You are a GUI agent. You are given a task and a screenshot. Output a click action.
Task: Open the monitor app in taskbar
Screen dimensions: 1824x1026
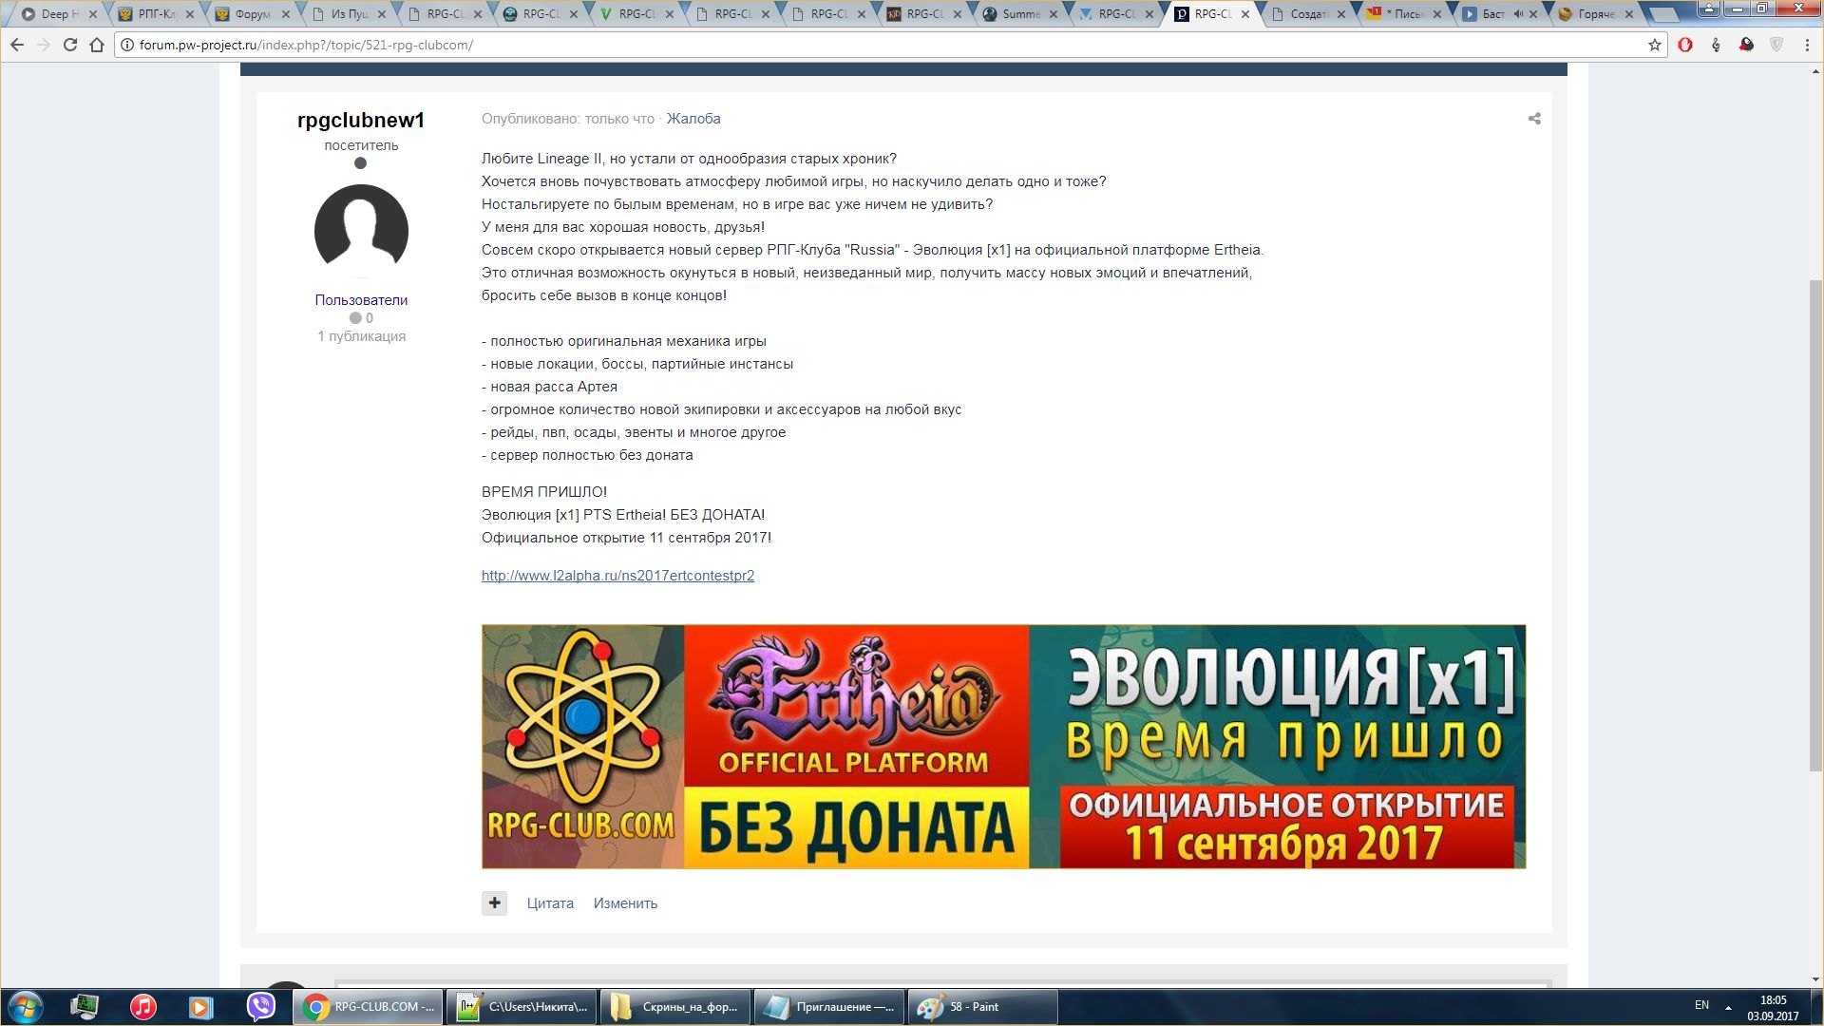[85, 1007]
